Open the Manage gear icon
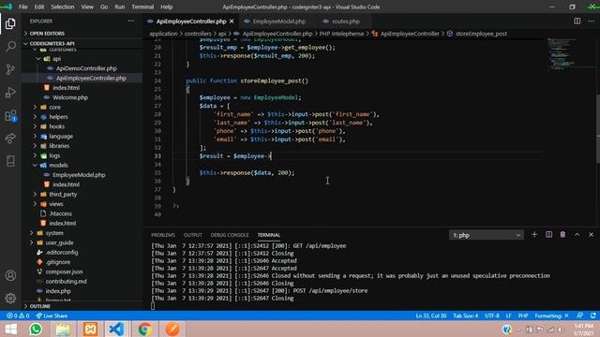This screenshot has width=600, height=337. coord(10,298)
